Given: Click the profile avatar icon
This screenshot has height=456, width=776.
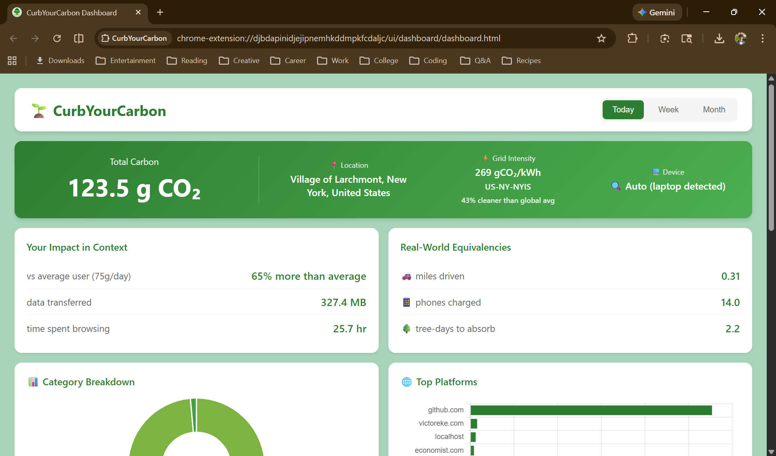Looking at the screenshot, I should point(741,38).
